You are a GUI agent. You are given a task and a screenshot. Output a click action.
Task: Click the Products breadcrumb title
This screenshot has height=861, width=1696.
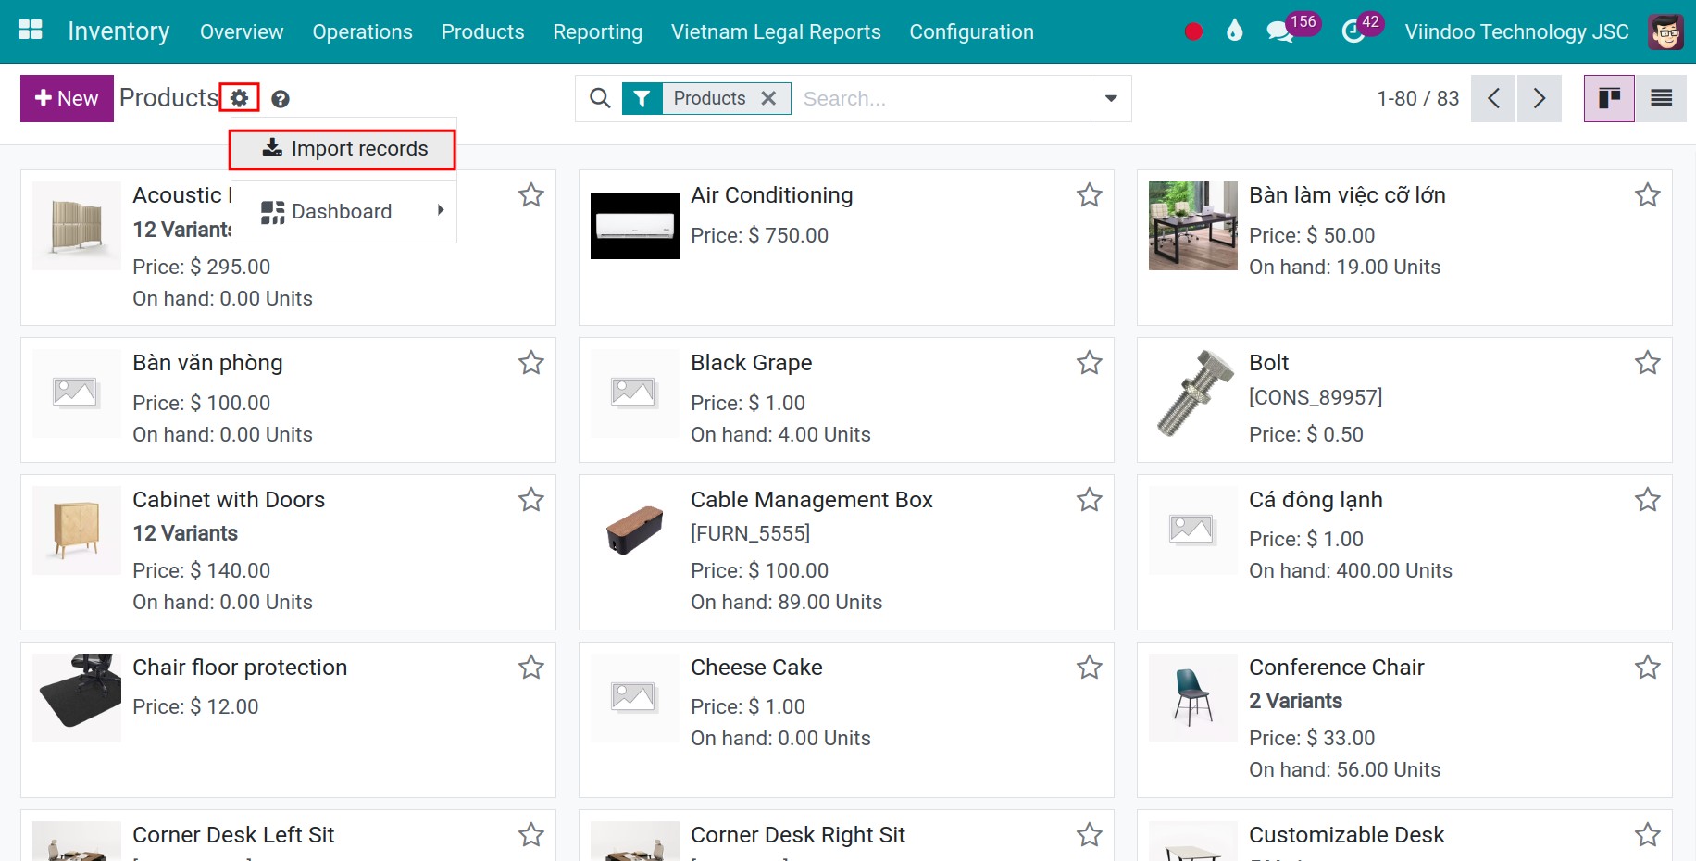tap(168, 97)
